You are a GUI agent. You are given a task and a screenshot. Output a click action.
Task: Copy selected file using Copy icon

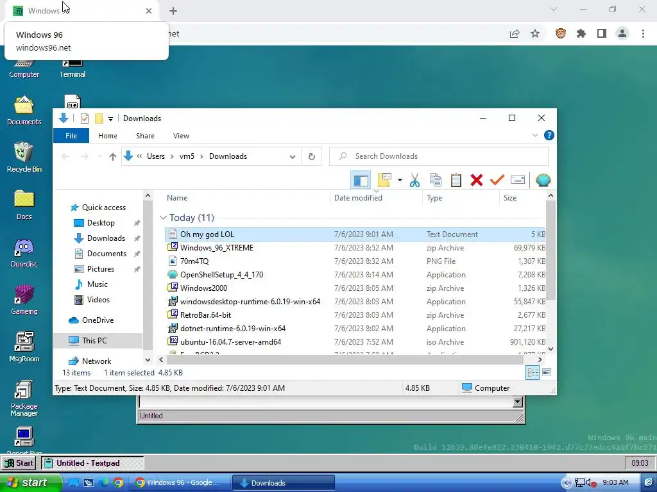pyautogui.click(x=436, y=180)
